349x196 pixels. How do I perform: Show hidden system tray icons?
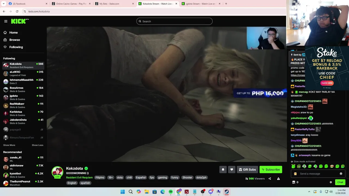click(309, 192)
